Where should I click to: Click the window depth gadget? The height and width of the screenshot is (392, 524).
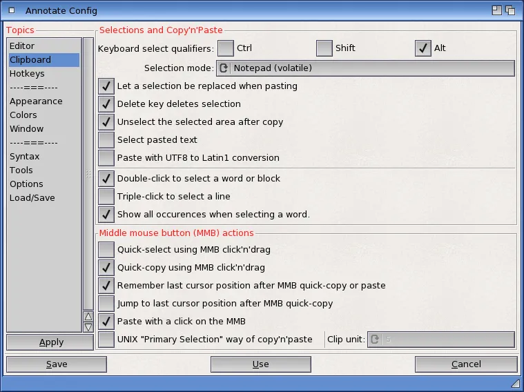point(511,10)
